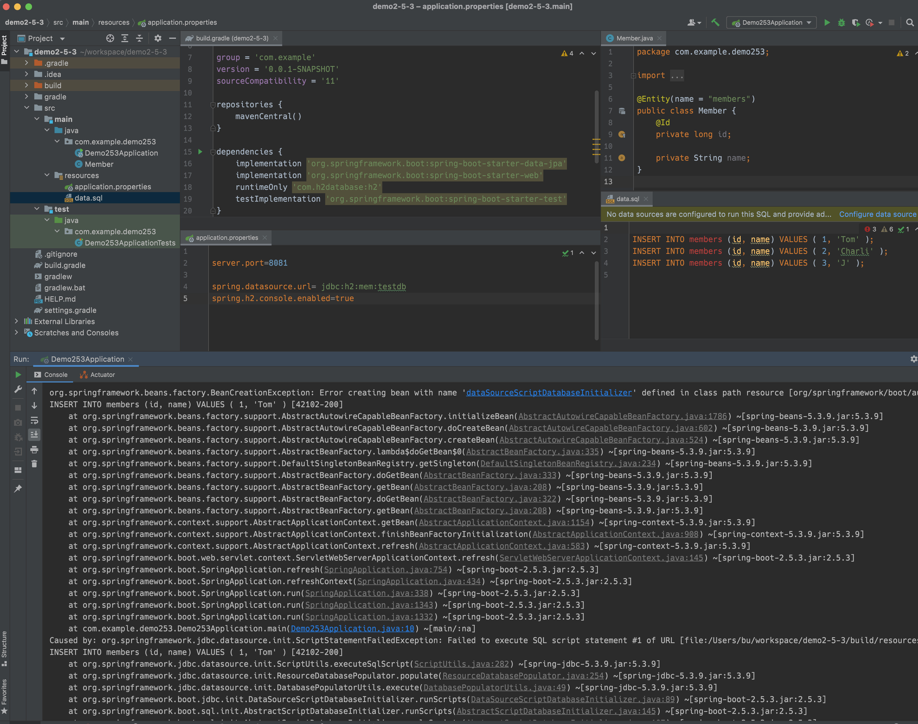Click the Select Opened File target icon
The height and width of the screenshot is (724, 918).
pyautogui.click(x=110, y=38)
